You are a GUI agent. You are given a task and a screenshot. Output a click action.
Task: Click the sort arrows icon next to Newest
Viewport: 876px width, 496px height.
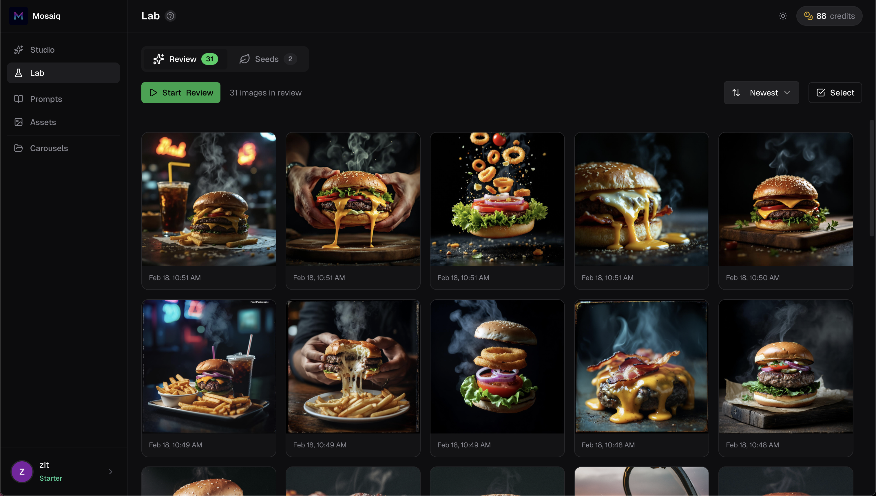(736, 92)
